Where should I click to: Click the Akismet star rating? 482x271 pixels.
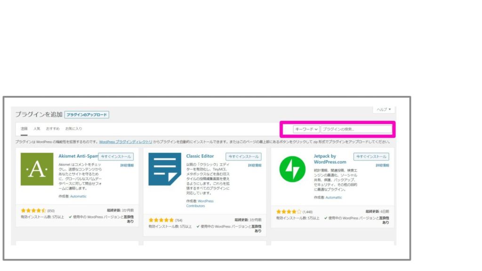pyautogui.click(x=33, y=211)
